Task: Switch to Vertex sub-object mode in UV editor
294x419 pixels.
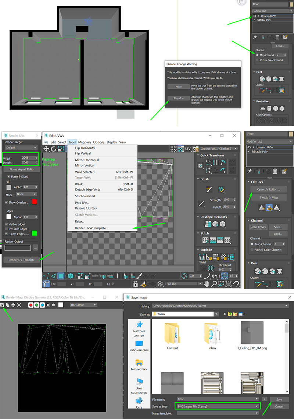Action: (46, 276)
